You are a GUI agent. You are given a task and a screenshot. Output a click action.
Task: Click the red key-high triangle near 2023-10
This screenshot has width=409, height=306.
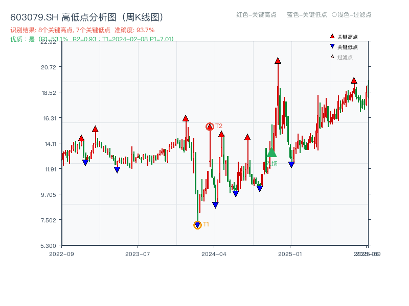tap(185, 118)
